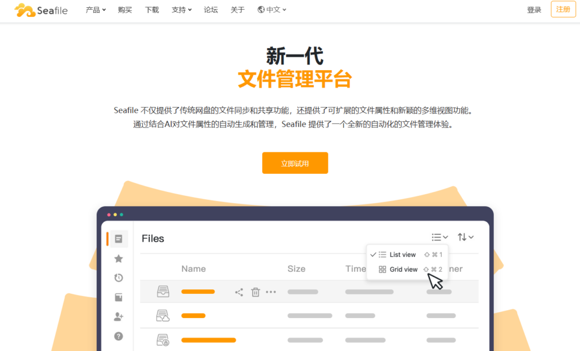Click the 登录 link
The image size is (580, 351).
pyautogui.click(x=534, y=10)
